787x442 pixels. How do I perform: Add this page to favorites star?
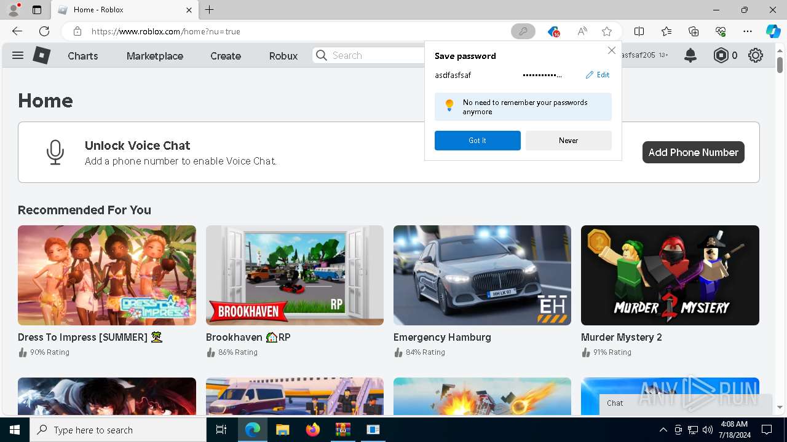click(x=607, y=31)
